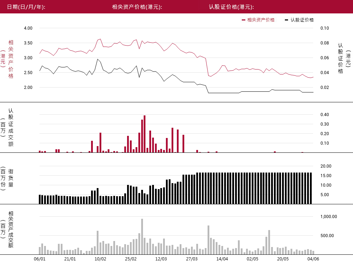Image resolution: width=353 pixels, height=265 pixels.
Task: Select the 10/02 date axis label
Action: coord(100,259)
